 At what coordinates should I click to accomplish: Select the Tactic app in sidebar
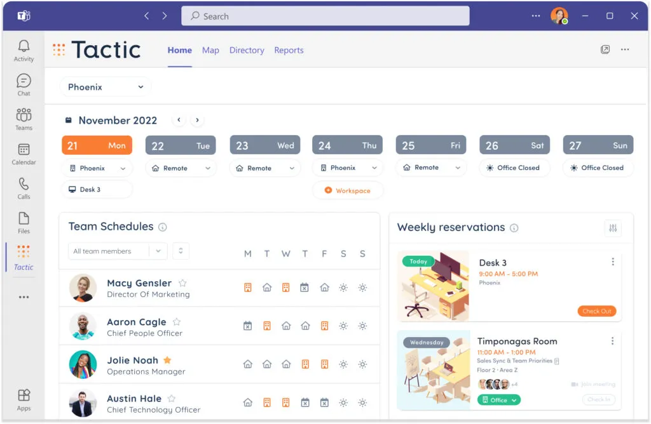point(24,258)
